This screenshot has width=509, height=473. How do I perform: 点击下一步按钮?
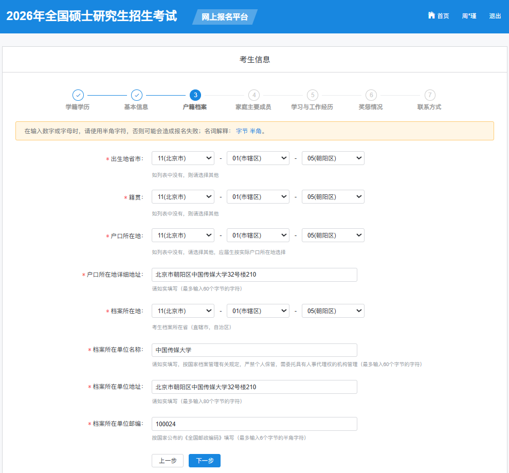pos(204,461)
